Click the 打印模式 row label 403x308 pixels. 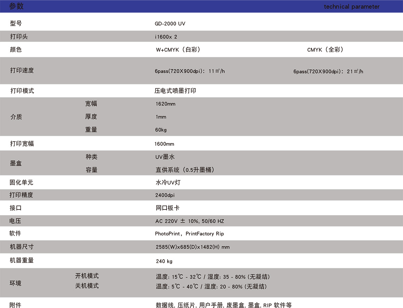pos(22,91)
